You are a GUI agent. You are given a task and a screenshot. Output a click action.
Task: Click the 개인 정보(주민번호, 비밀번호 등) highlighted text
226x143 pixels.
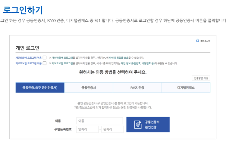tap(138, 63)
